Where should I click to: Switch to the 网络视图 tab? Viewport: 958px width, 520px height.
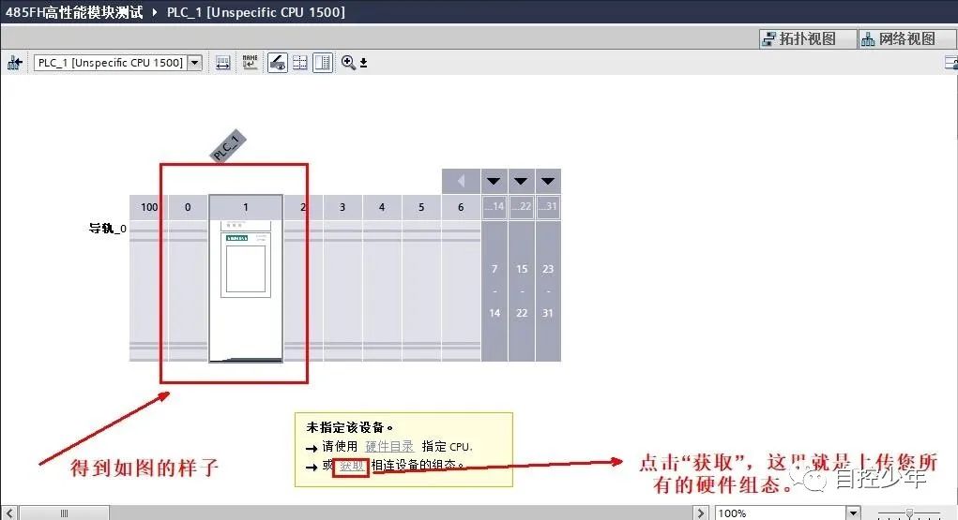click(x=906, y=38)
